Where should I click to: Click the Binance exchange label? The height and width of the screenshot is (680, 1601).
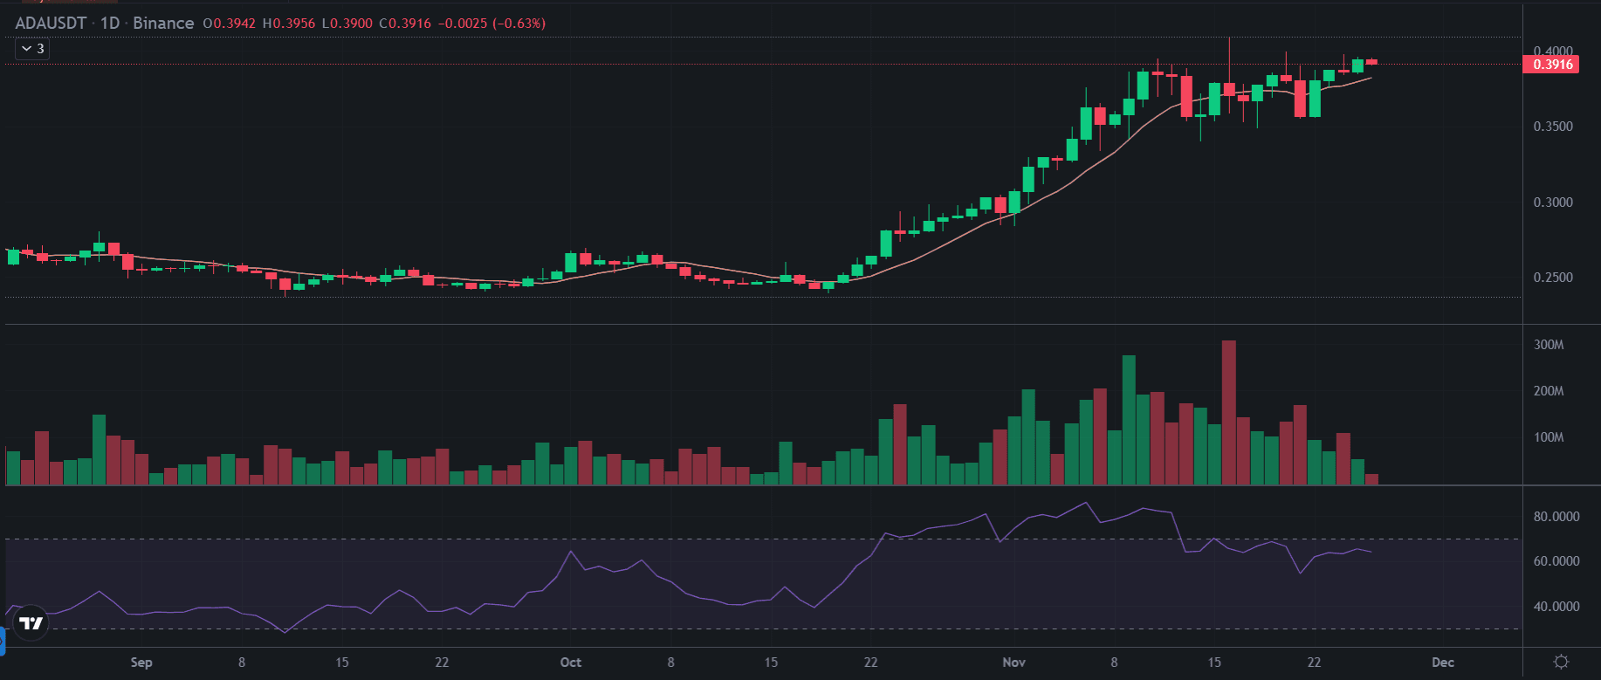coord(163,23)
